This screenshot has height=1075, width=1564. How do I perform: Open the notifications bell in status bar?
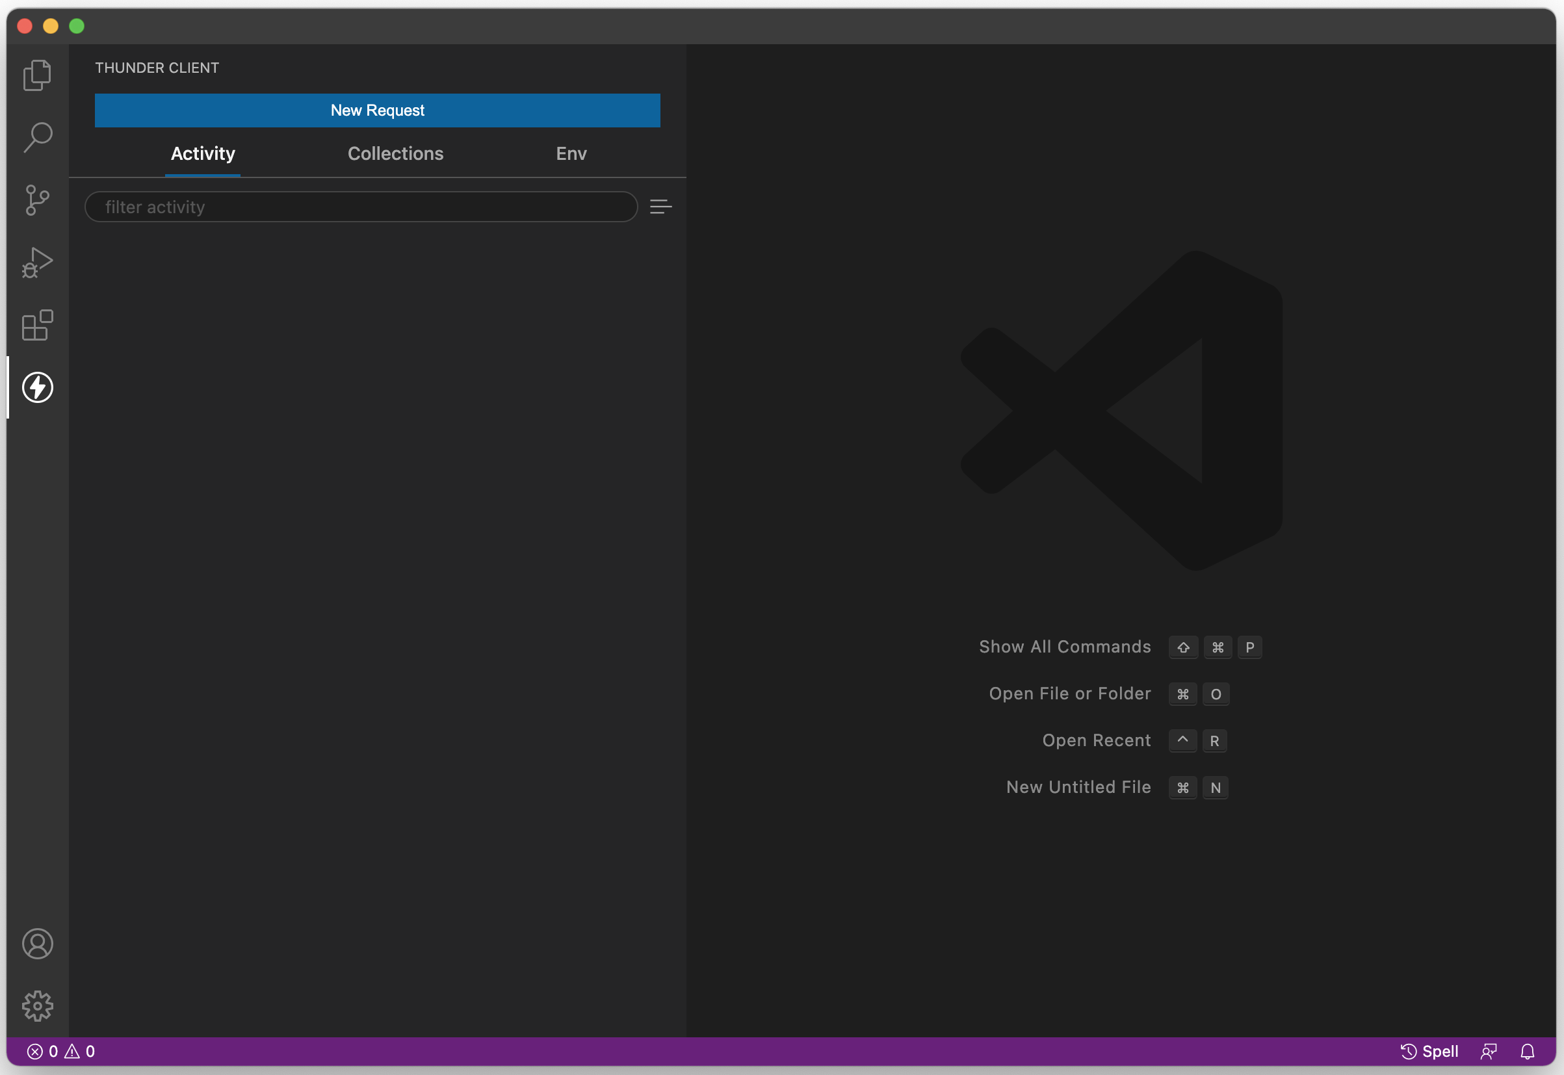pos(1527,1051)
